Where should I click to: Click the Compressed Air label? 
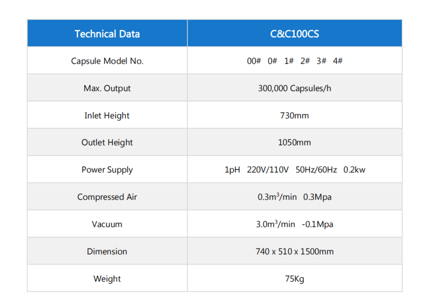point(107,197)
